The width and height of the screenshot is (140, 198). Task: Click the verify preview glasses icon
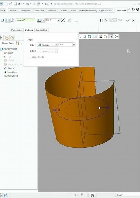(x=120, y=20)
